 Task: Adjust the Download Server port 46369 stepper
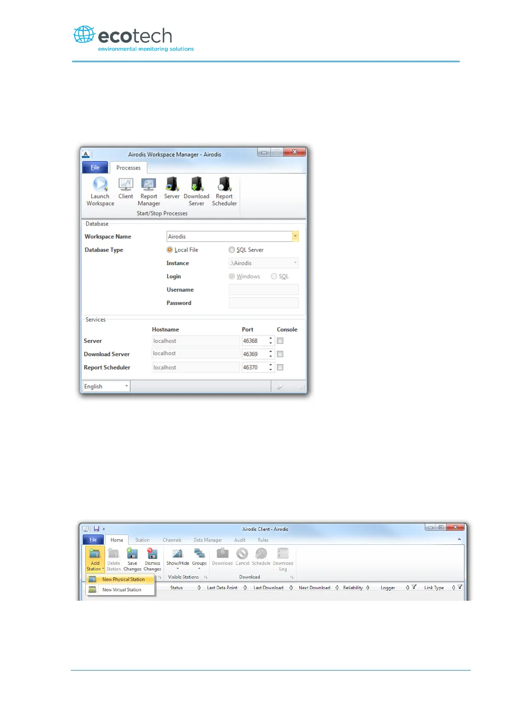click(271, 354)
